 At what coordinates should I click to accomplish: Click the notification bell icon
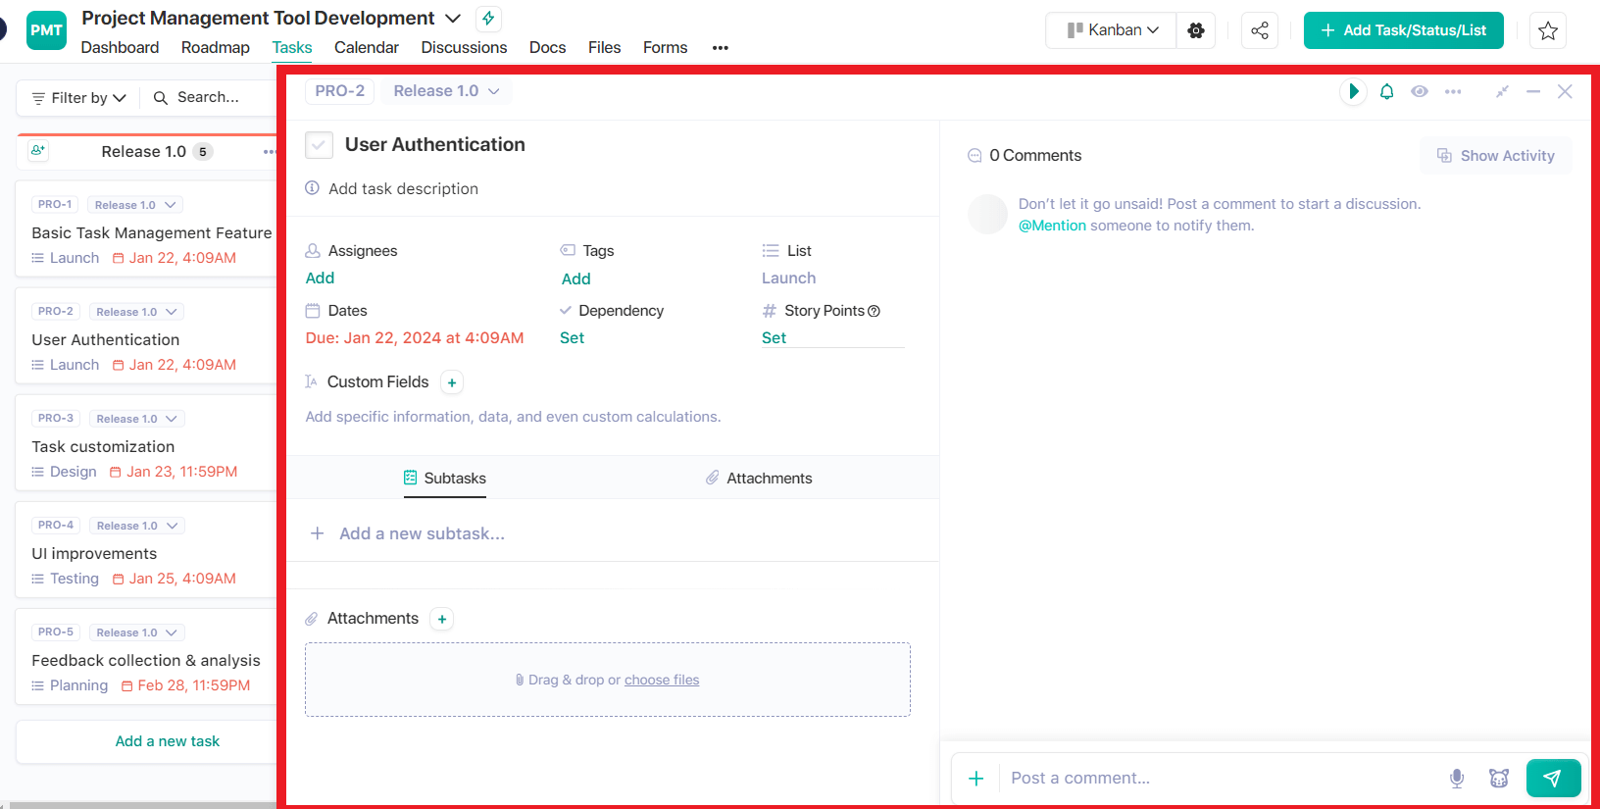[1386, 91]
